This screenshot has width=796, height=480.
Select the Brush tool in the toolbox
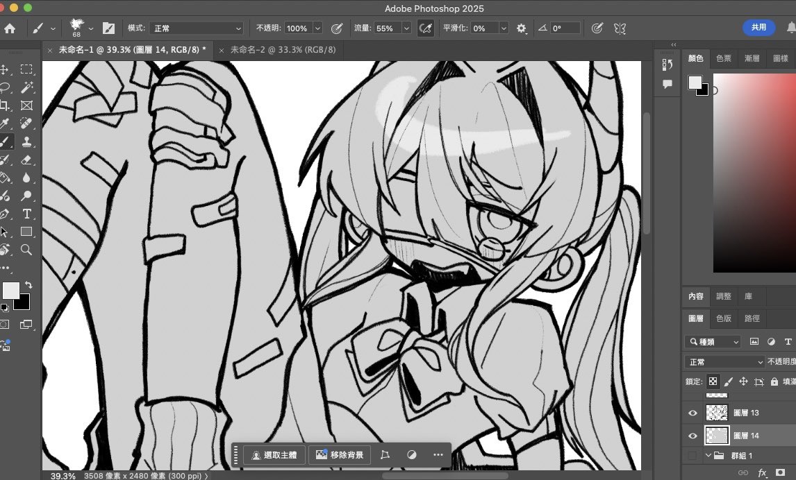tap(5, 142)
